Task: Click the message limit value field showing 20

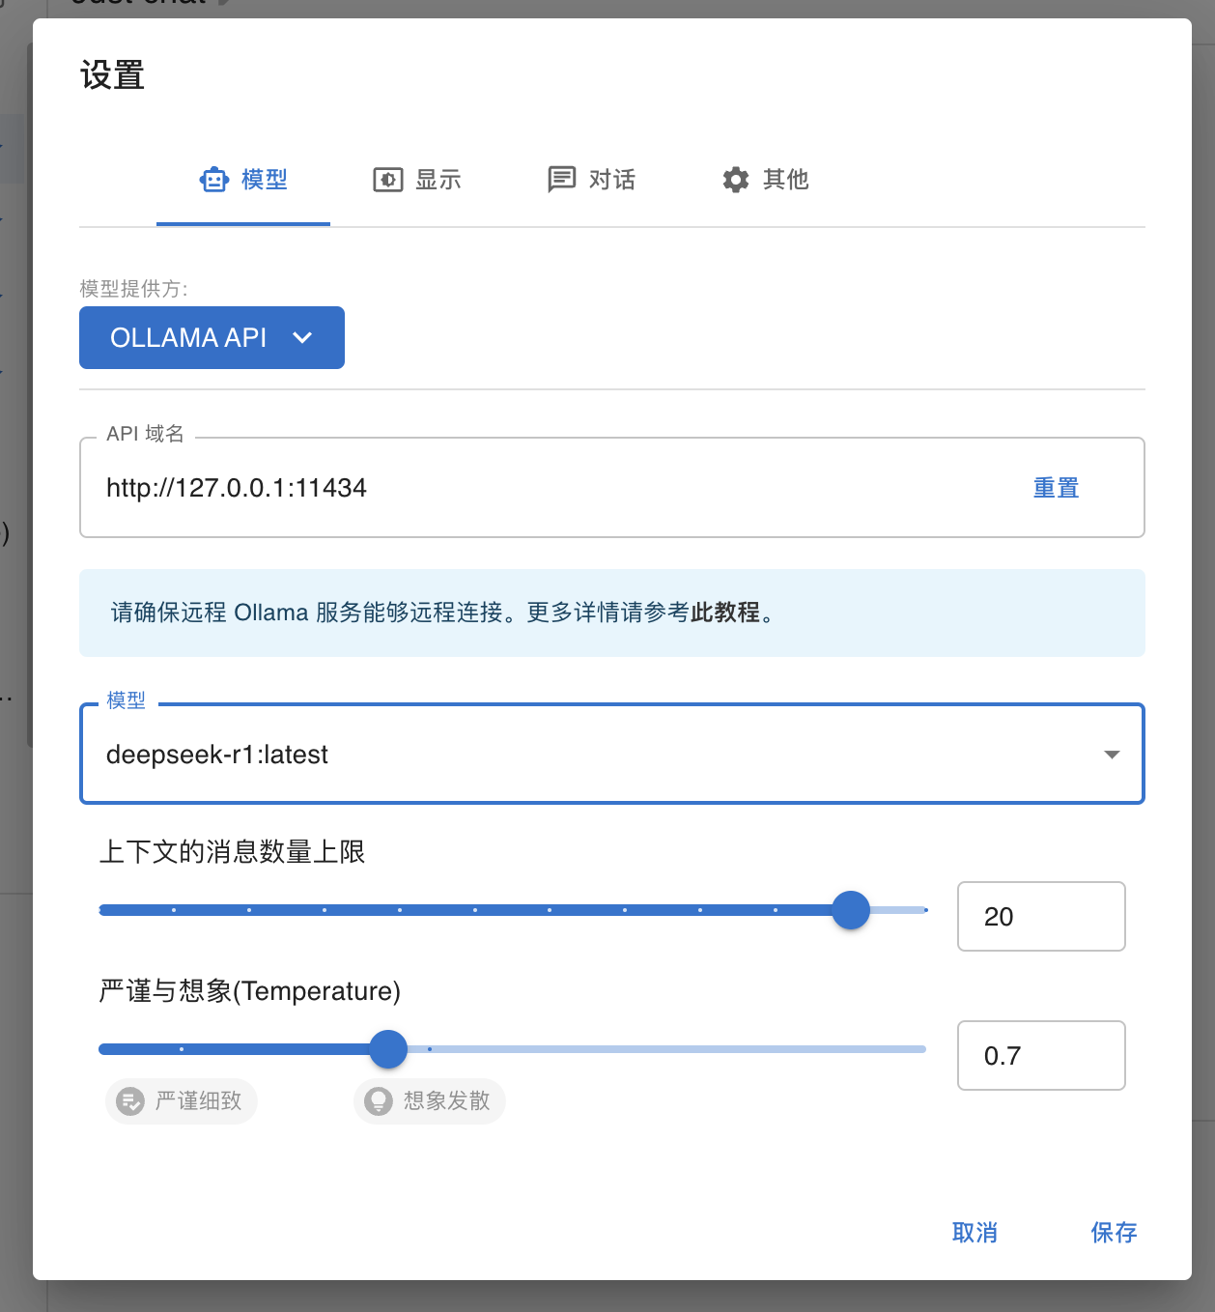Action: [1041, 916]
